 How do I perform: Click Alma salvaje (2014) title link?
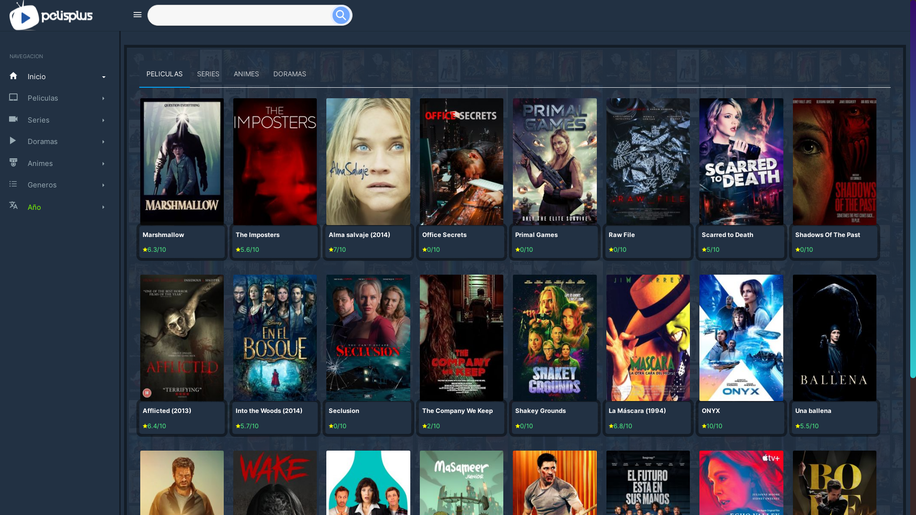point(359,235)
